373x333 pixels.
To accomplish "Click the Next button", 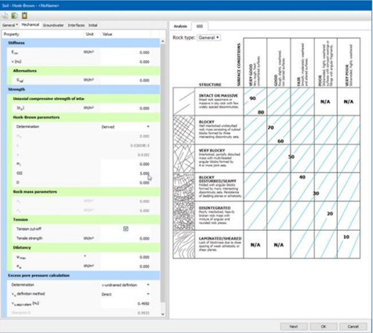I will (x=294, y=326).
